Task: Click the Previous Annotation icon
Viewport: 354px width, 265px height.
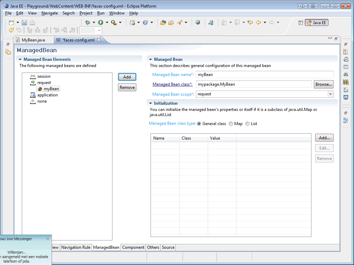Action: [237, 22]
